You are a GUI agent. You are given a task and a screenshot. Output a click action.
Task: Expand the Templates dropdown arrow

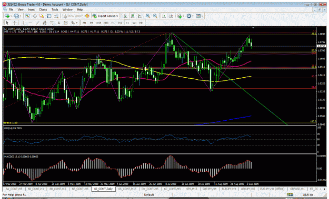202,16
